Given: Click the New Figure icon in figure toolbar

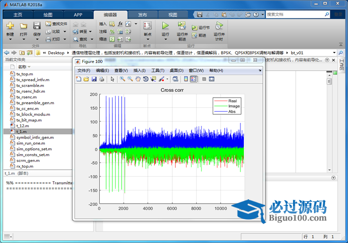Looking at the screenshot, I should [x=78, y=79].
